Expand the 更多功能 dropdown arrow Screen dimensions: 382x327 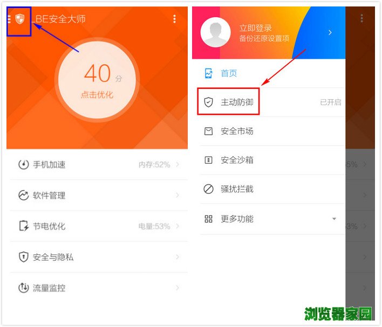334,219
